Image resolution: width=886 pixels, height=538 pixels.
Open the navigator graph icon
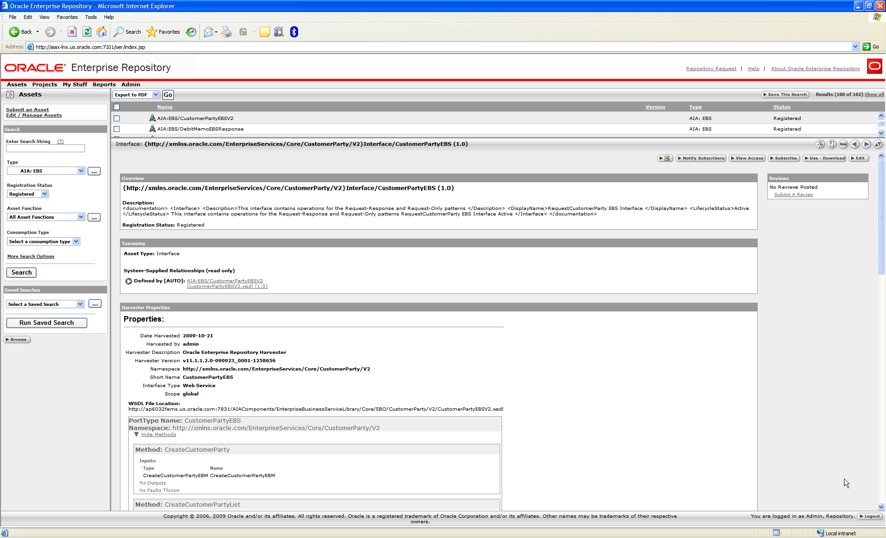(820, 144)
